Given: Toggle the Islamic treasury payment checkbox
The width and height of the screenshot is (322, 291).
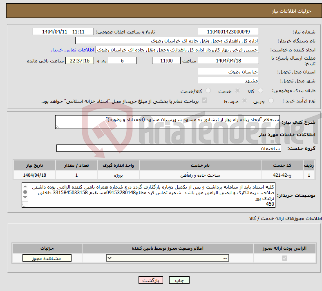Looking at the screenshot, I should point(205,100).
